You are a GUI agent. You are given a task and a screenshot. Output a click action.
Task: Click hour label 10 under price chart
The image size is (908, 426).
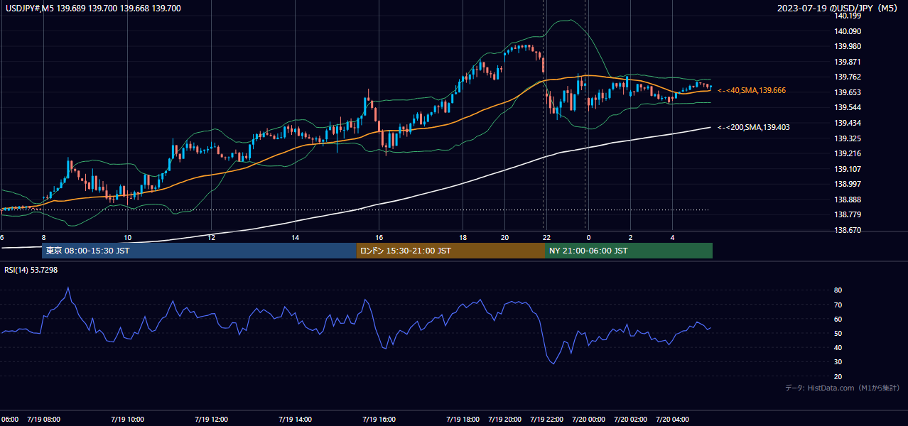[x=127, y=237]
